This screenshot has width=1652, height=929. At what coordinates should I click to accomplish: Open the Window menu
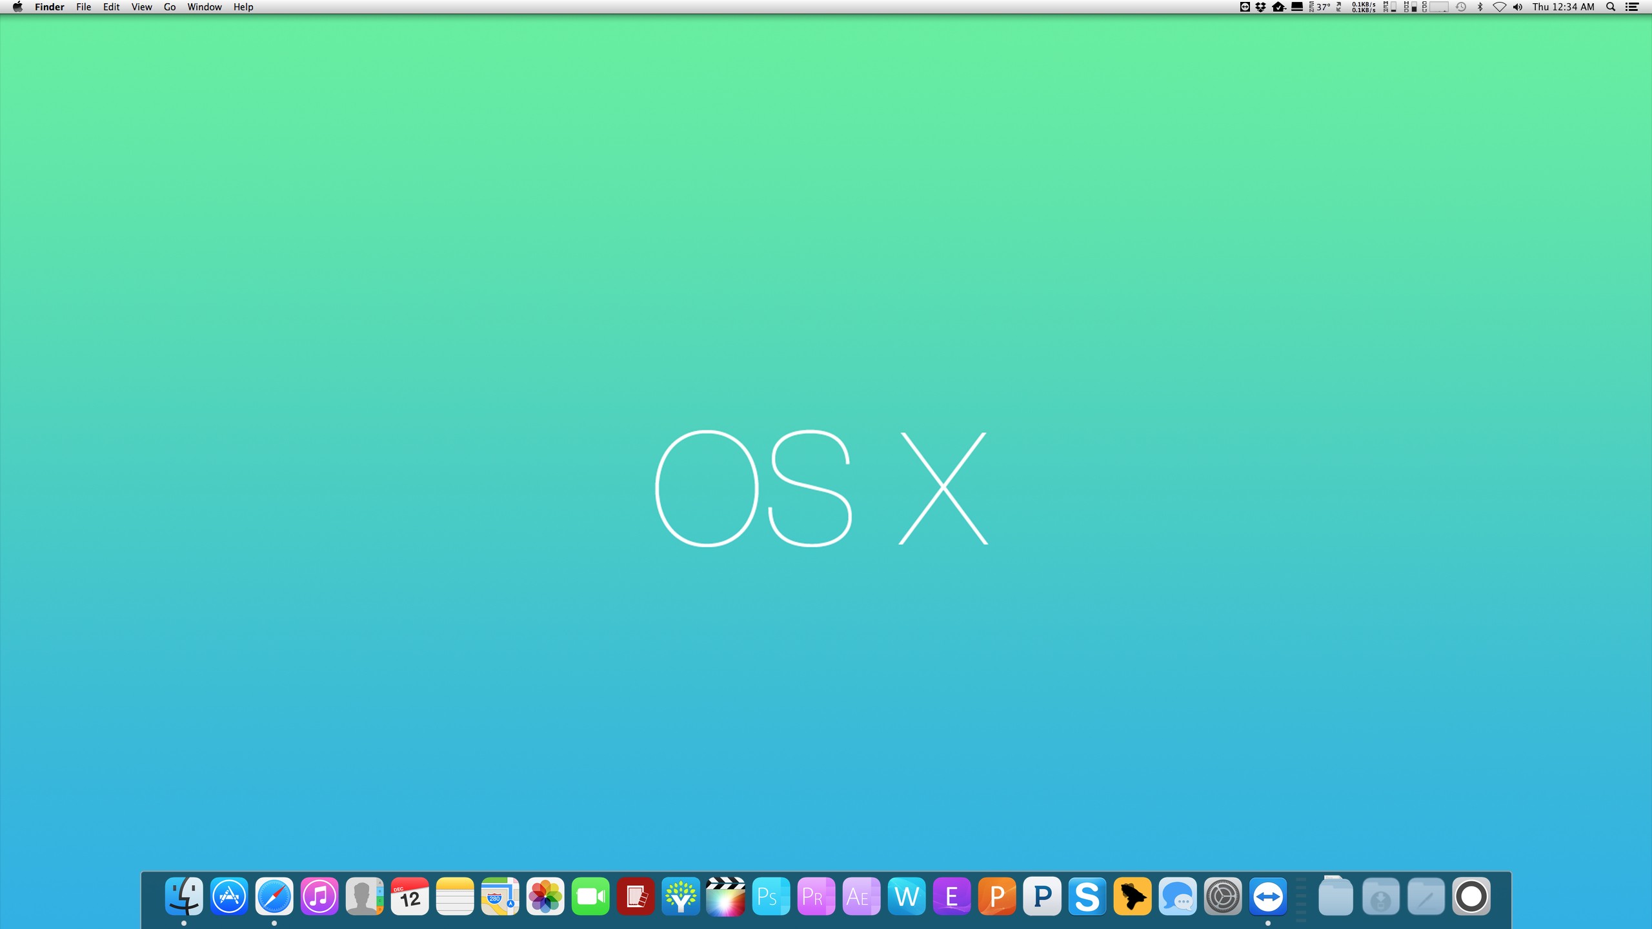[205, 7]
